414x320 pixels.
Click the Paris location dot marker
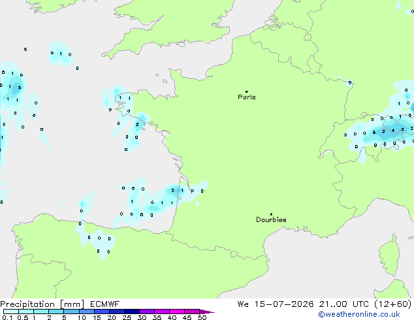247,91
